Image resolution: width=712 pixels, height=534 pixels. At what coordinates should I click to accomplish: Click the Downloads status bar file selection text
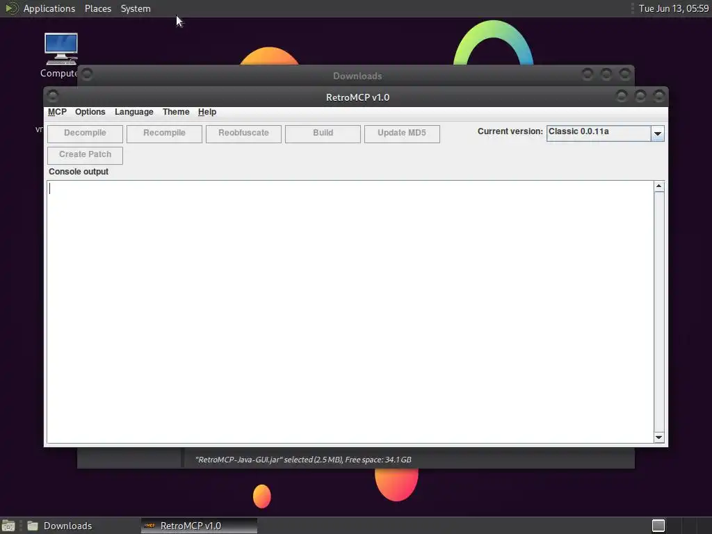[303, 460]
